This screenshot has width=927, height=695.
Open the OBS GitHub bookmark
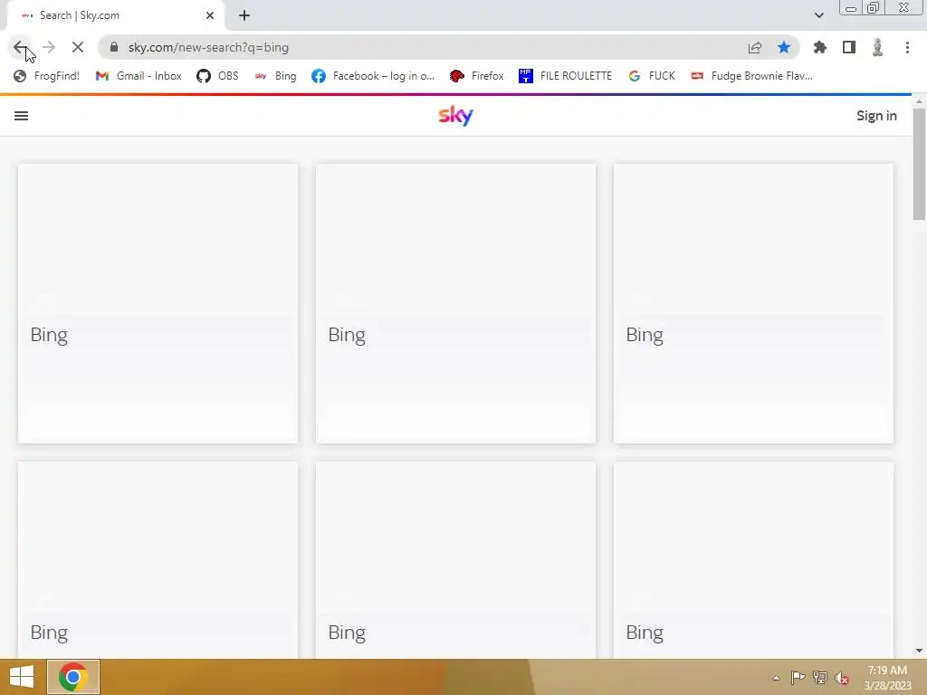coord(217,76)
